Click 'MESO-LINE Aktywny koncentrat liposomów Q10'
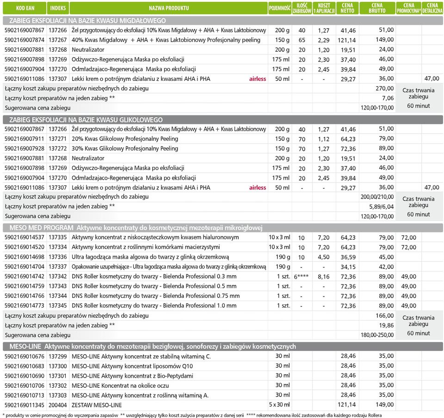The image size is (444, 418). (x=132, y=366)
